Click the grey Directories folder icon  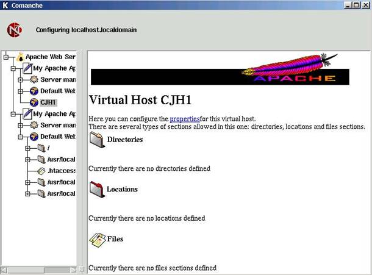[97, 140]
